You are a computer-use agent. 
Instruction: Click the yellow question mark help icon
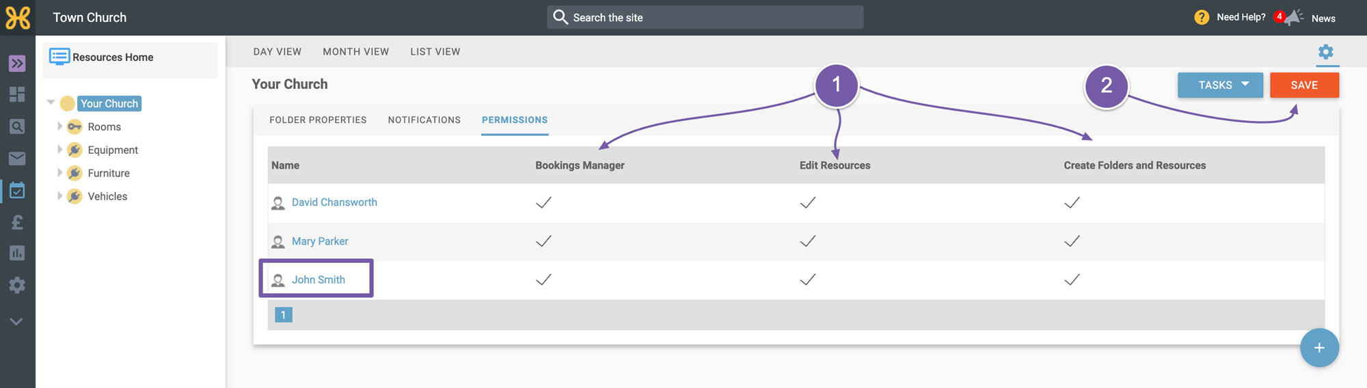1202,18
